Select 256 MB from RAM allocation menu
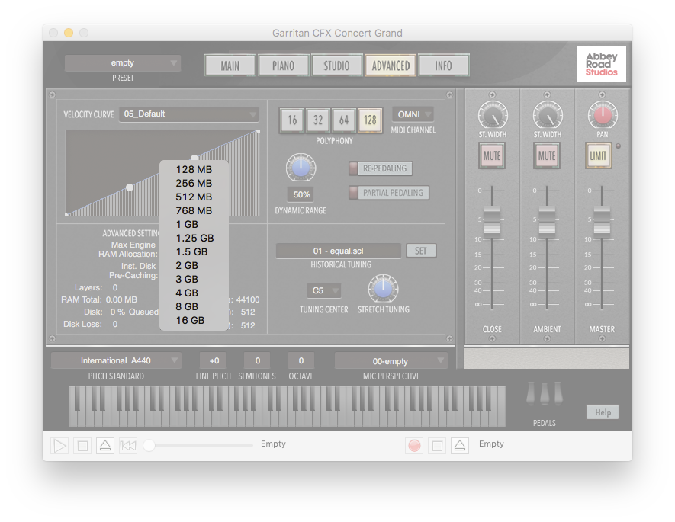 click(194, 183)
